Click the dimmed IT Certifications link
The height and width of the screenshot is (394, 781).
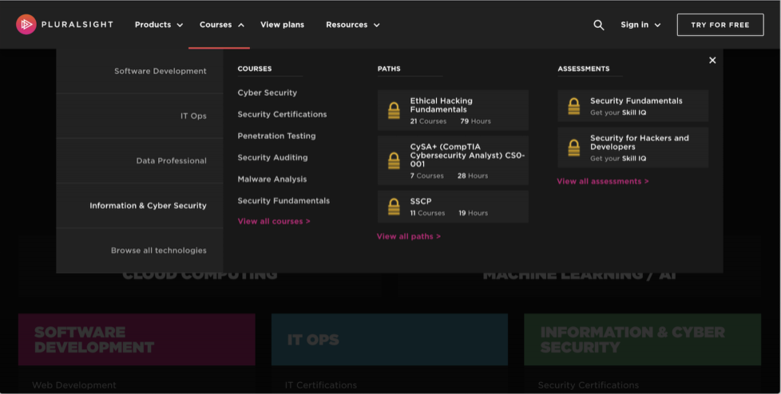pyautogui.click(x=321, y=385)
